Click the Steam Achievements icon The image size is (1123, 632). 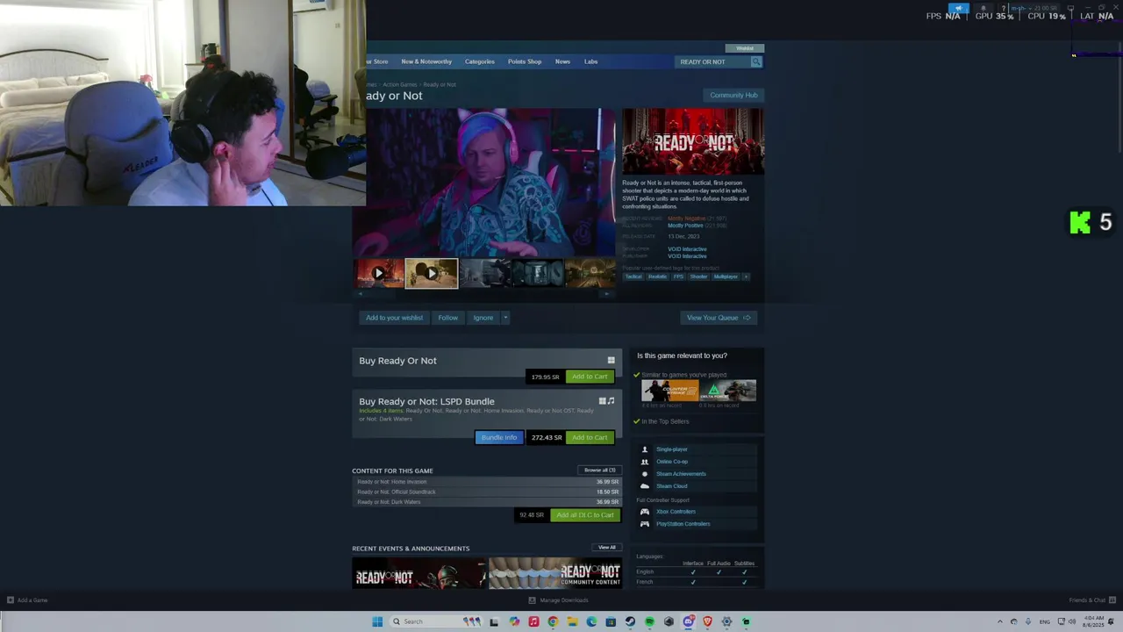(x=645, y=474)
